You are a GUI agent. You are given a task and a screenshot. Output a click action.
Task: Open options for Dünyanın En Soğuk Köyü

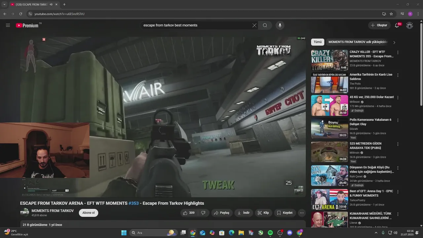pyautogui.click(x=398, y=168)
